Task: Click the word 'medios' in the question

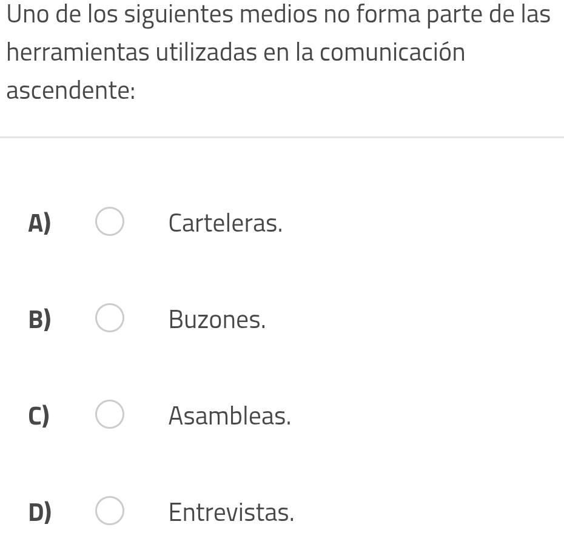Action: pyautogui.click(x=277, y=15)
